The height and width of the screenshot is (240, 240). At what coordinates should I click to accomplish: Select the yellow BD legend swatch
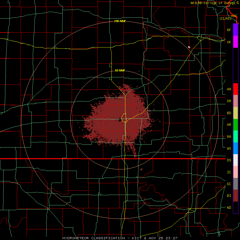pos(235,113)
